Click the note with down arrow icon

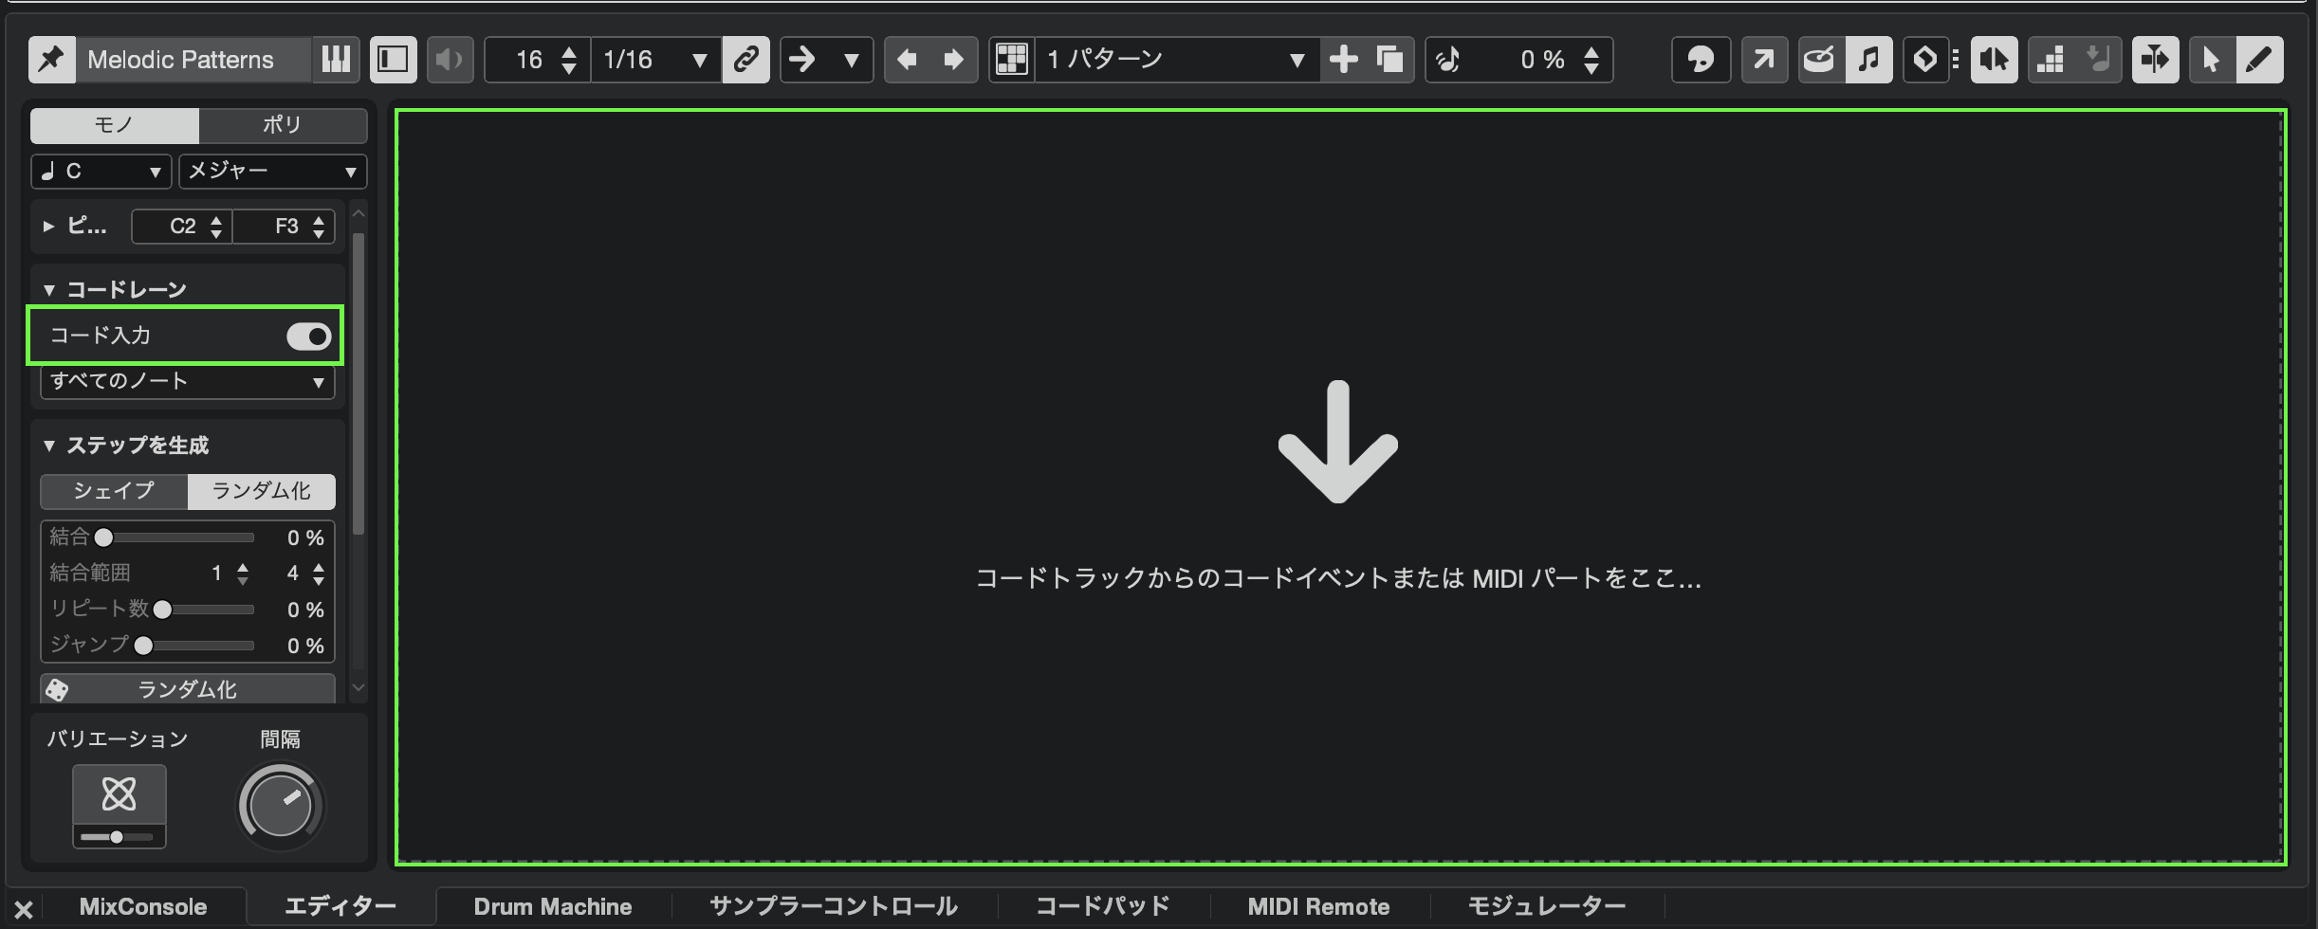[2098, 60]
